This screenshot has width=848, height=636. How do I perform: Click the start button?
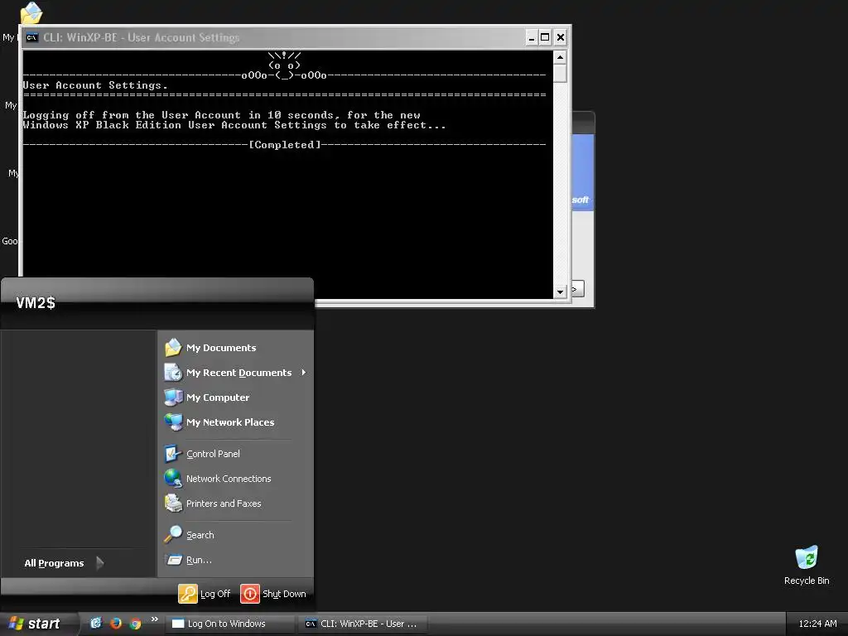[x=36, y=624]
